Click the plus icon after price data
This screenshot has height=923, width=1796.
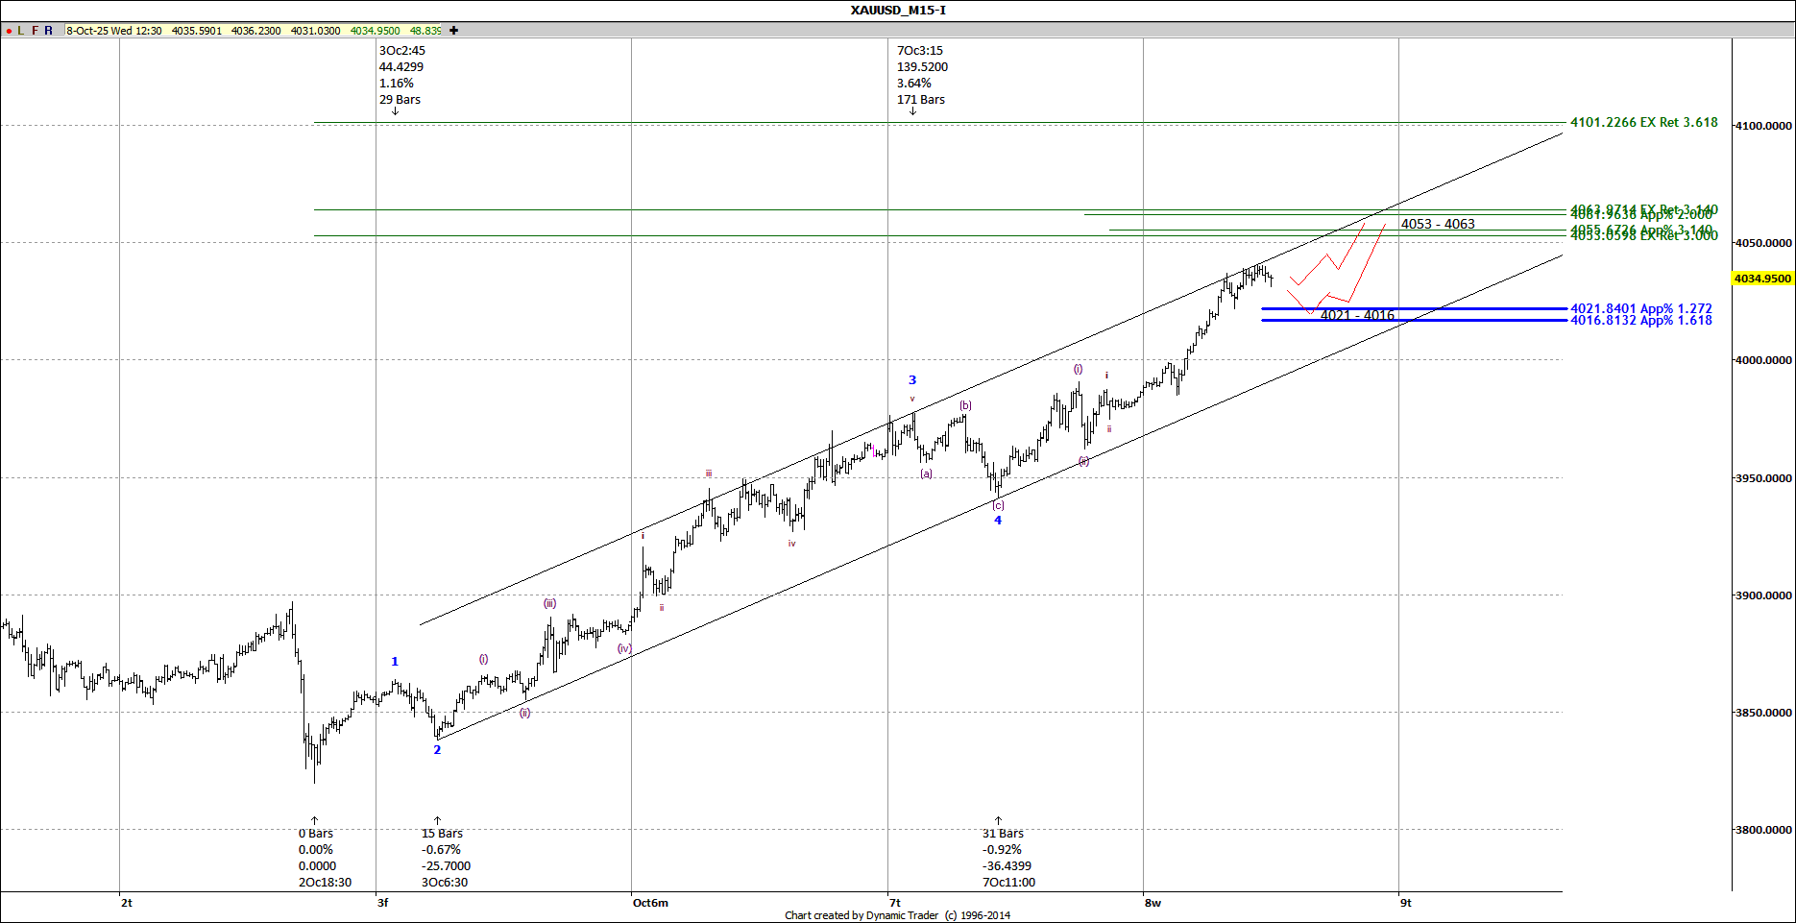click(x=453, y=31)
